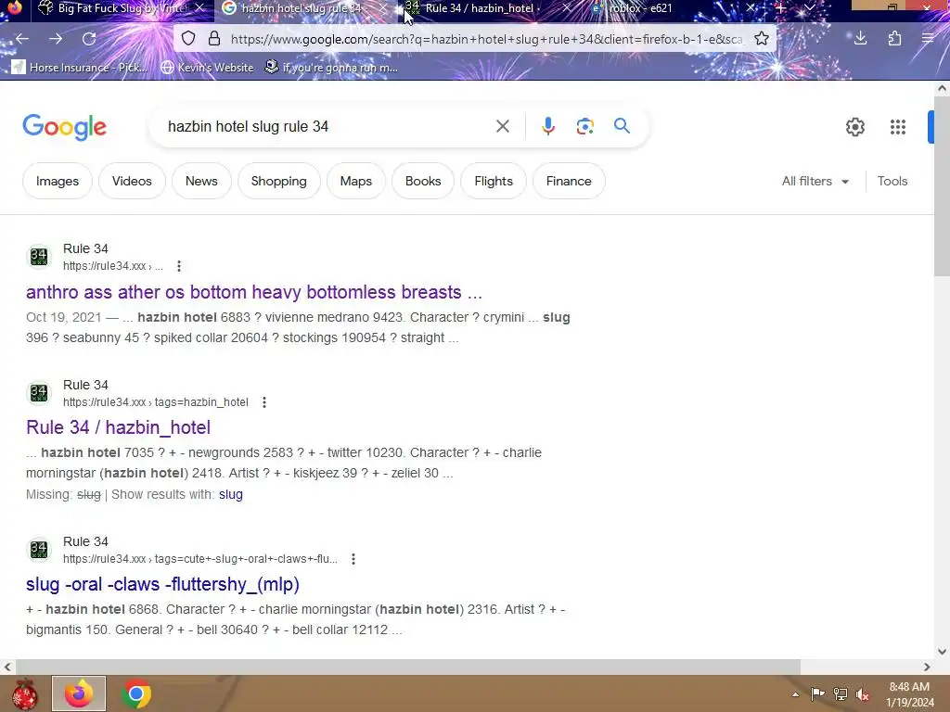950x712 pixels.
Task: Start voice search with the microphone icon
Action: point(547,126)
